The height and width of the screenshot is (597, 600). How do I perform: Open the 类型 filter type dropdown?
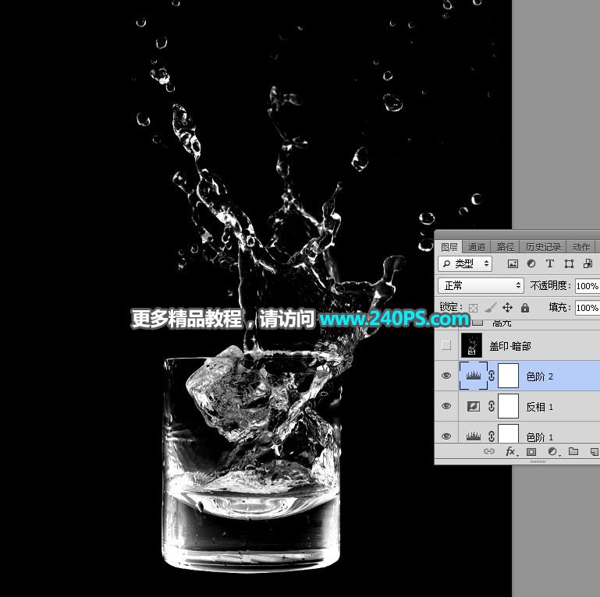(465, 264)
